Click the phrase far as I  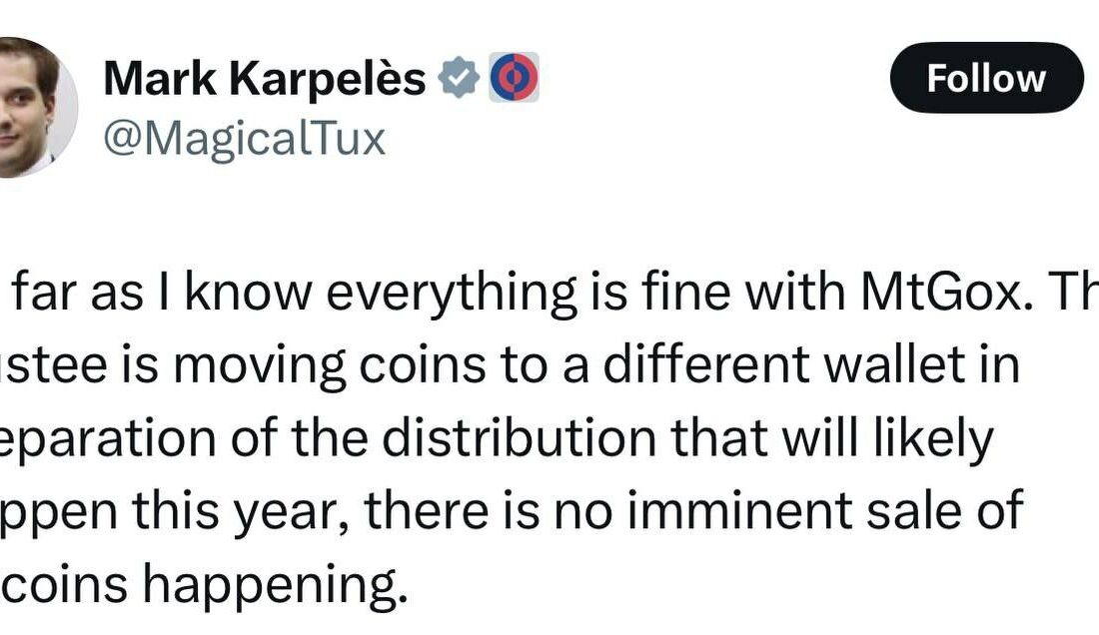[x=92, y=292]
